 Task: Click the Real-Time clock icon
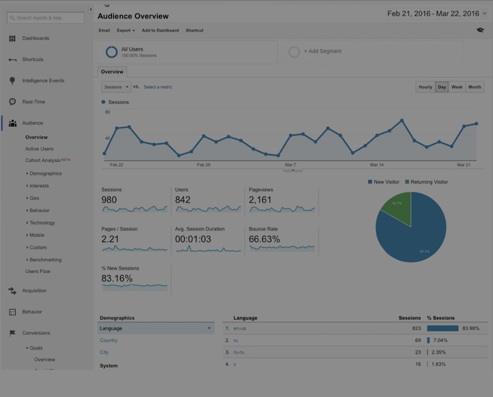tap(13, 102)
